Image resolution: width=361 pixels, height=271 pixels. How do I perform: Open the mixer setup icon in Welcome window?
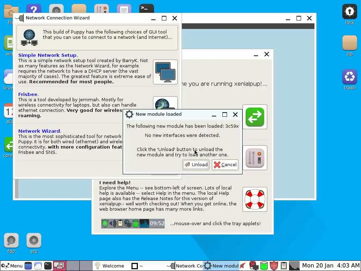[255, 158]
